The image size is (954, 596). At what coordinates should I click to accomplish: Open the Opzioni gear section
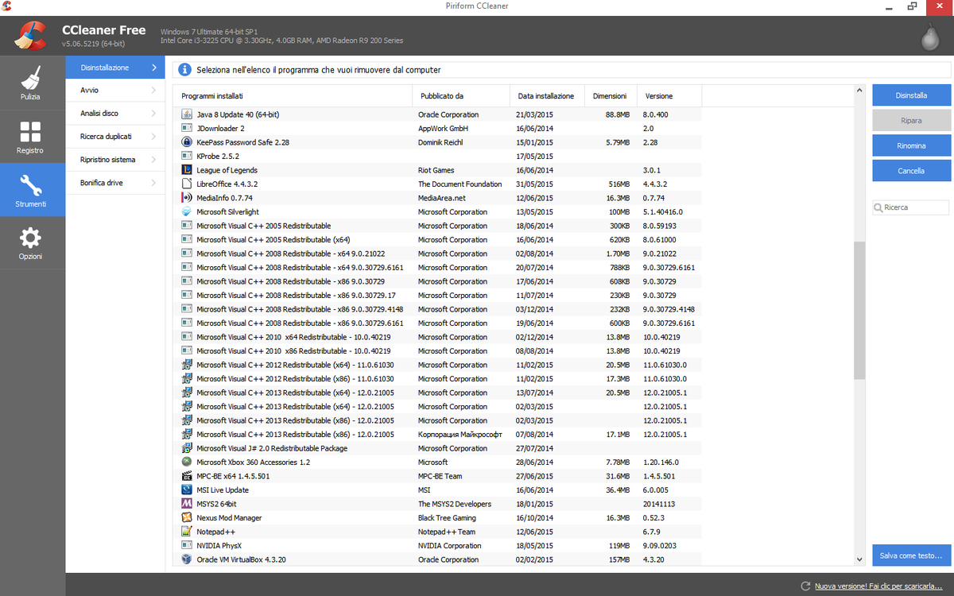[32, 243]
